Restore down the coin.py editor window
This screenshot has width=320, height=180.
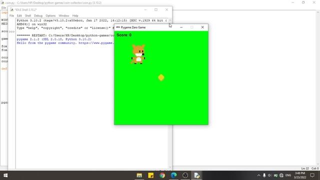(x=303, y=2)
